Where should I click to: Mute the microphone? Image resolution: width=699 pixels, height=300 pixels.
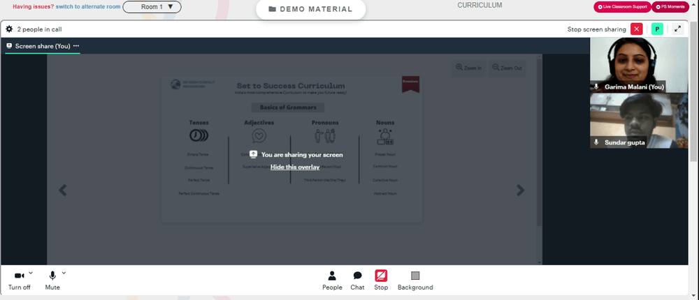pyautogui.click(x=52, y=281)
